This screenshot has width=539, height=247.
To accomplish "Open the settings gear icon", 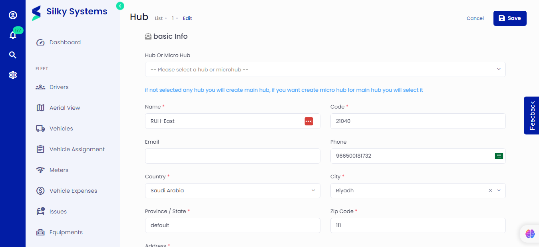I will click(13, 75).
